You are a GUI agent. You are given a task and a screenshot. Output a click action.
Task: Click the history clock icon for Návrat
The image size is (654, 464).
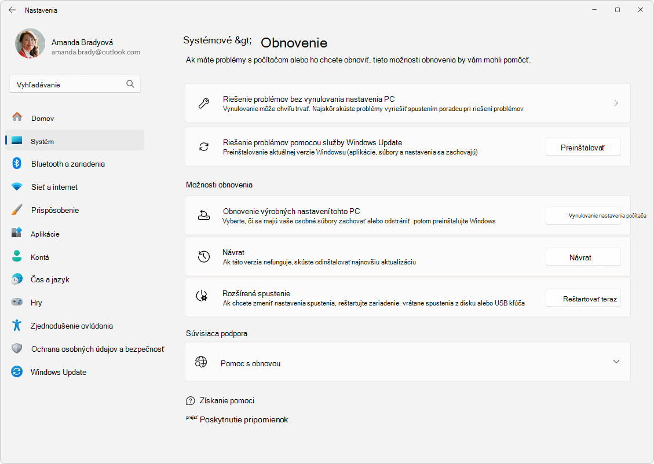point(204,256)
